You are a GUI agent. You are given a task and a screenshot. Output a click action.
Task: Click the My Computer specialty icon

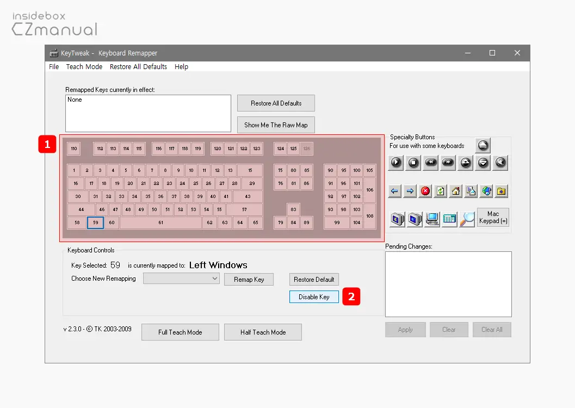point(432,219)
